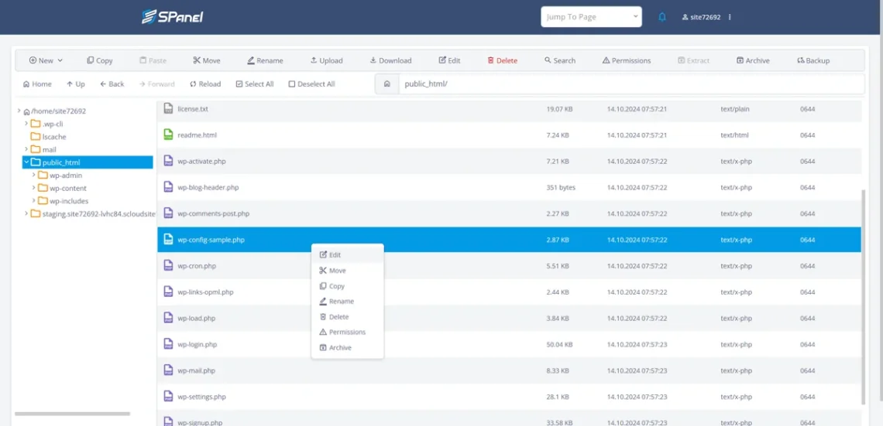Expand the wp-content folder tree node

(34, 188)
